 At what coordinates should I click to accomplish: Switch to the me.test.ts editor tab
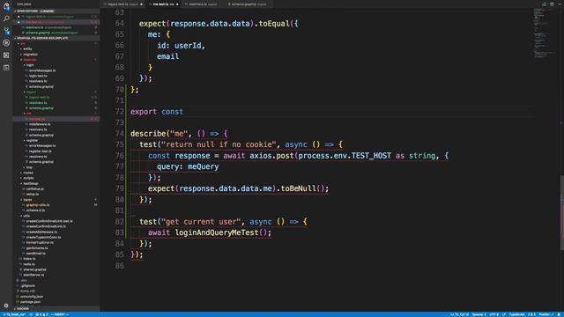click(x=164, y=4)
